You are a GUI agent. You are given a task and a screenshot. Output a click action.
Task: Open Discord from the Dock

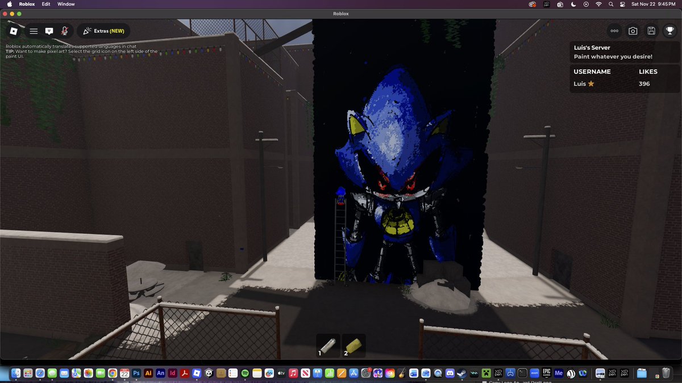tap(450, 373)
